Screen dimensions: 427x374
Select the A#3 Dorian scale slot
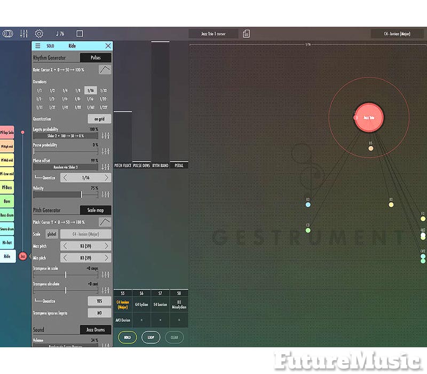(x=123, y=320)
